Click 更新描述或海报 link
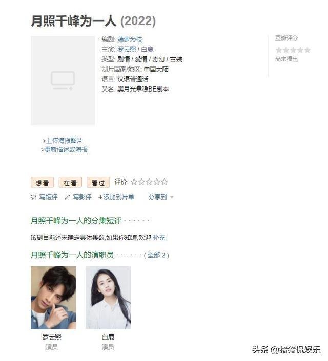The height and width of the screenshot is (361, 328). (x=66, y=149)
